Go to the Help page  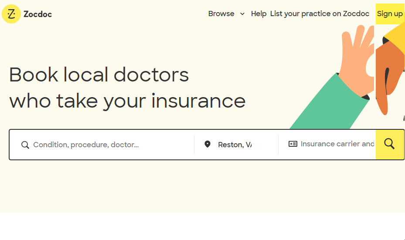(259, 14)
